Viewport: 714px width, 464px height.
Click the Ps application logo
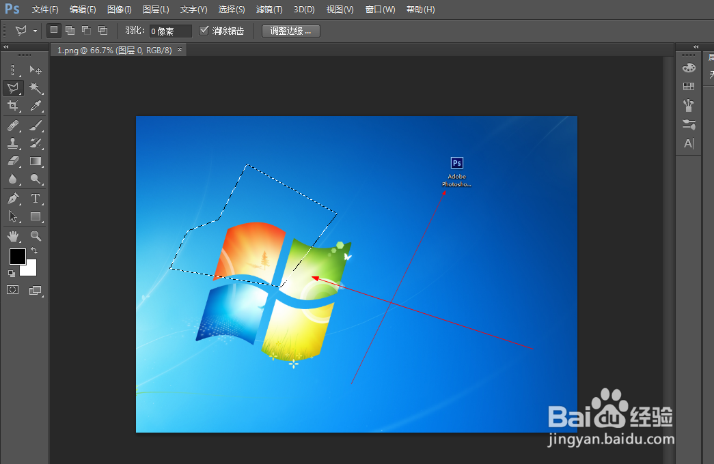coord(12,9)
